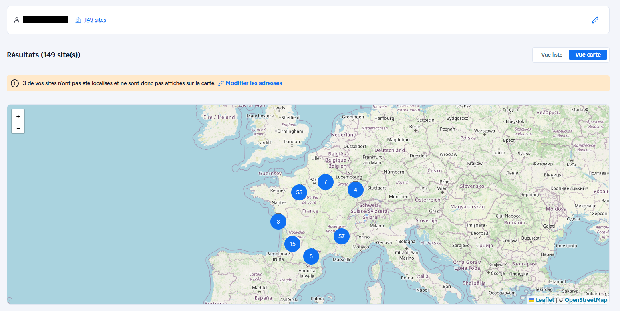This screenshot has height=311, width=620.
Task: Select the cluster marker labeled 3
Action: [x=278, y=222]
